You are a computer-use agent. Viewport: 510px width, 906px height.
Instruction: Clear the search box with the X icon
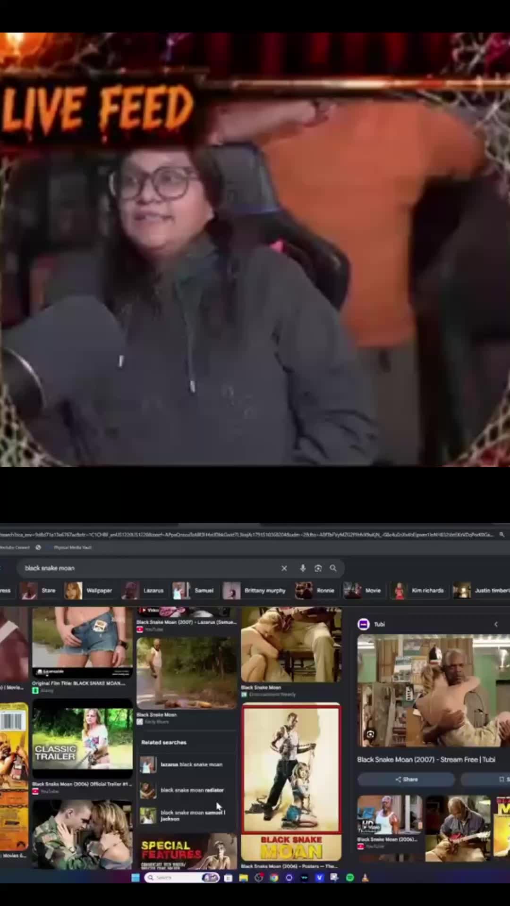click(284, 568)
